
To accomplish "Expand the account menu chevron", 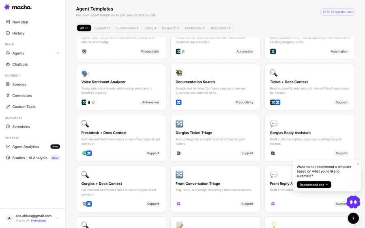I will coord(58,218).
